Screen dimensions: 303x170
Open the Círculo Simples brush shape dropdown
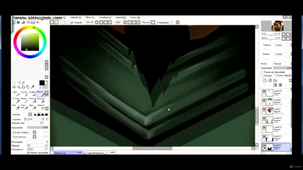24,132
